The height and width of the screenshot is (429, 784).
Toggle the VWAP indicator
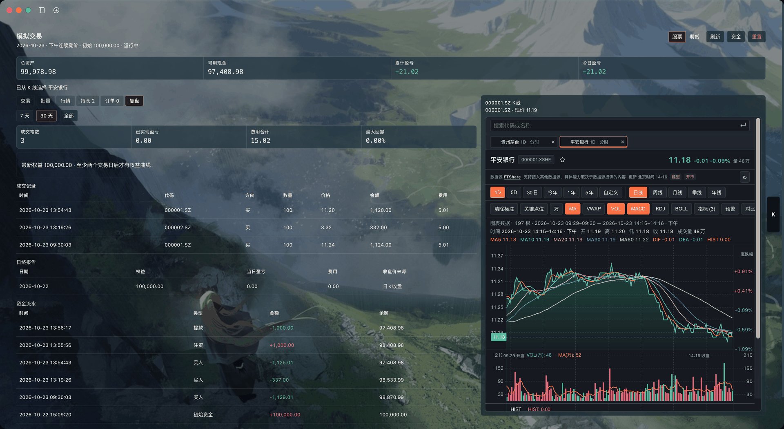[x=593, y=209]
